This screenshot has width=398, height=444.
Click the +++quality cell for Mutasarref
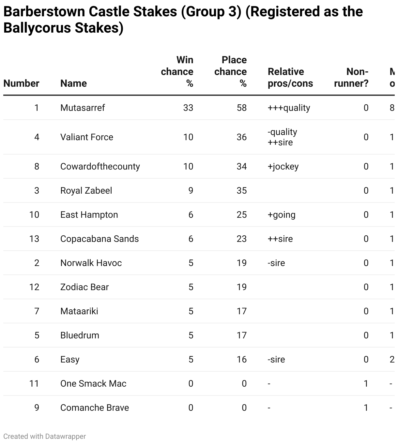click(289, 108)
